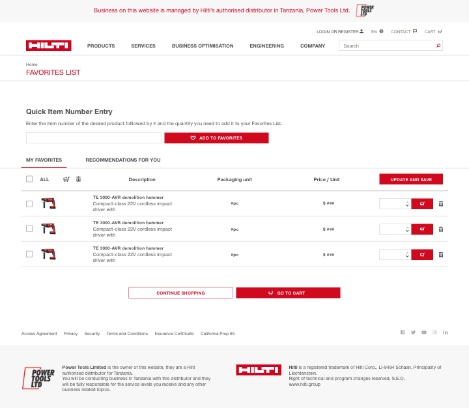
Task: Switch to Recommendations For You tab
Action: [122, 160]
